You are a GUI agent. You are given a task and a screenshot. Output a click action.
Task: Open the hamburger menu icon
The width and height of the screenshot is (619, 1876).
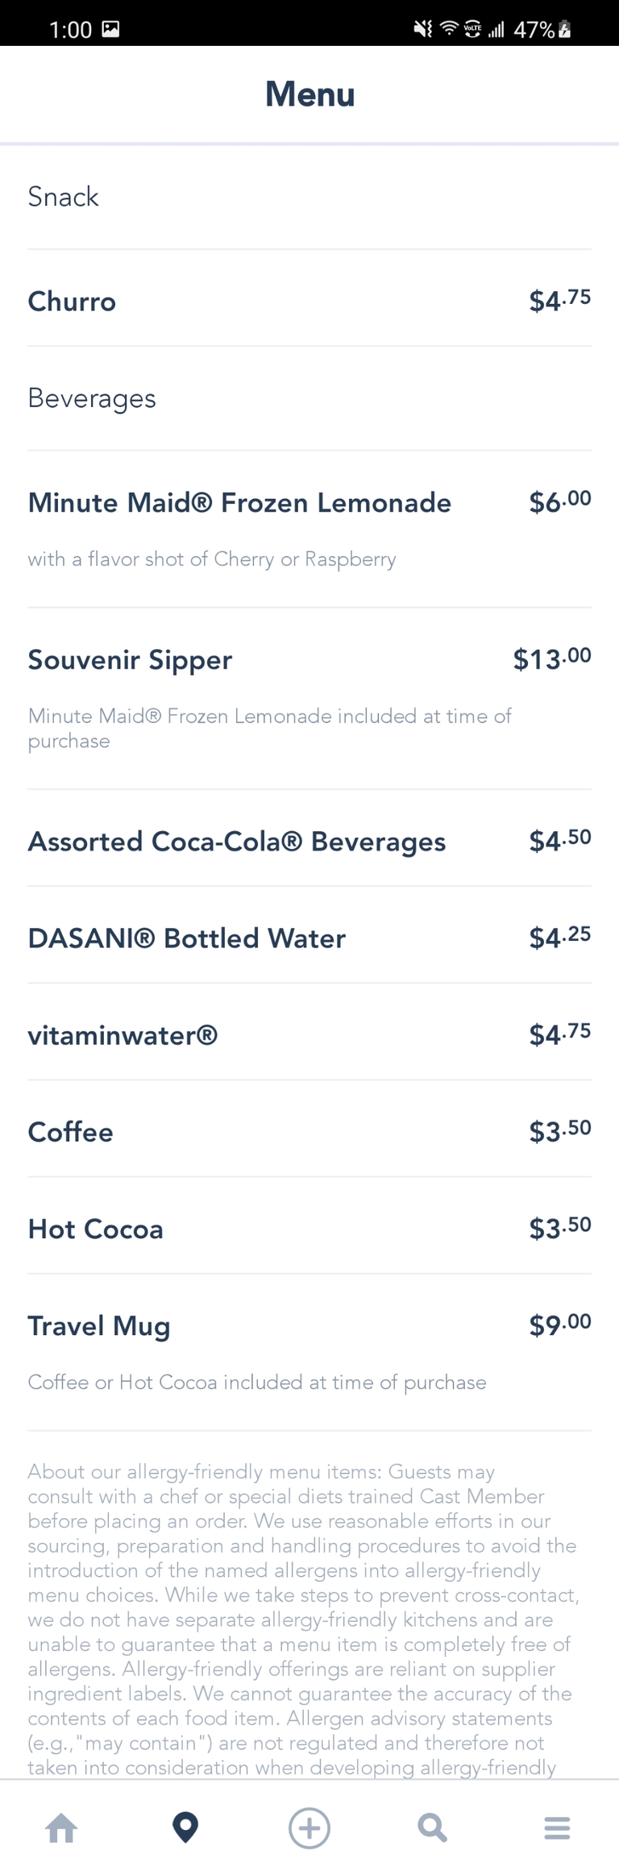557,1828
